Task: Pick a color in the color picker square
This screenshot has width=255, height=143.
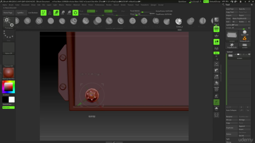Action: tap(8, 87)
